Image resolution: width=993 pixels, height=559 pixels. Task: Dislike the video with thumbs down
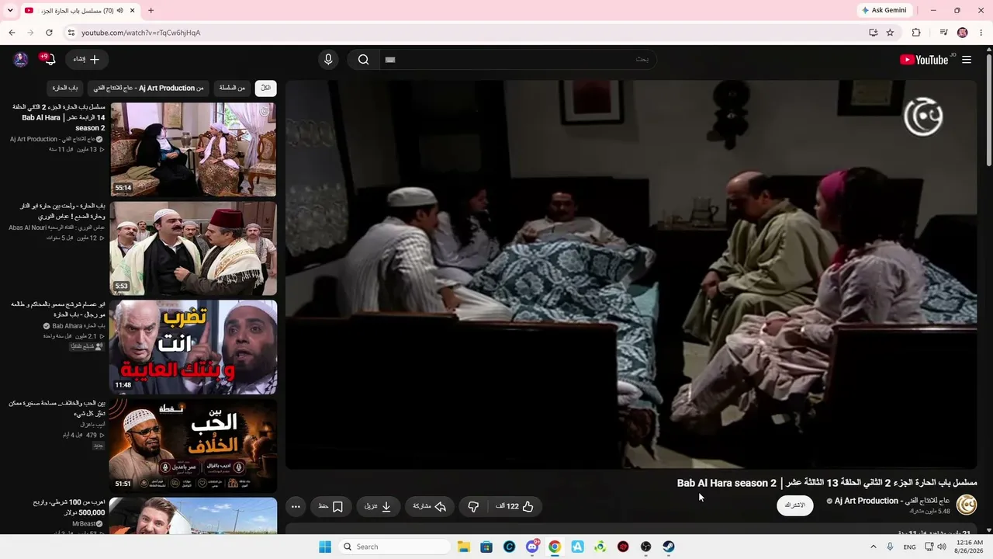(x=473, y=506)
